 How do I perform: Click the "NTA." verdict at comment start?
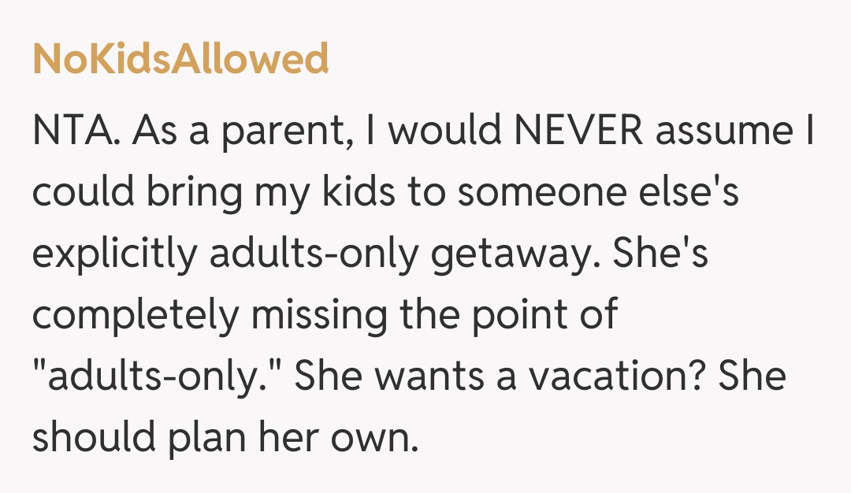(x=74, y=132)
